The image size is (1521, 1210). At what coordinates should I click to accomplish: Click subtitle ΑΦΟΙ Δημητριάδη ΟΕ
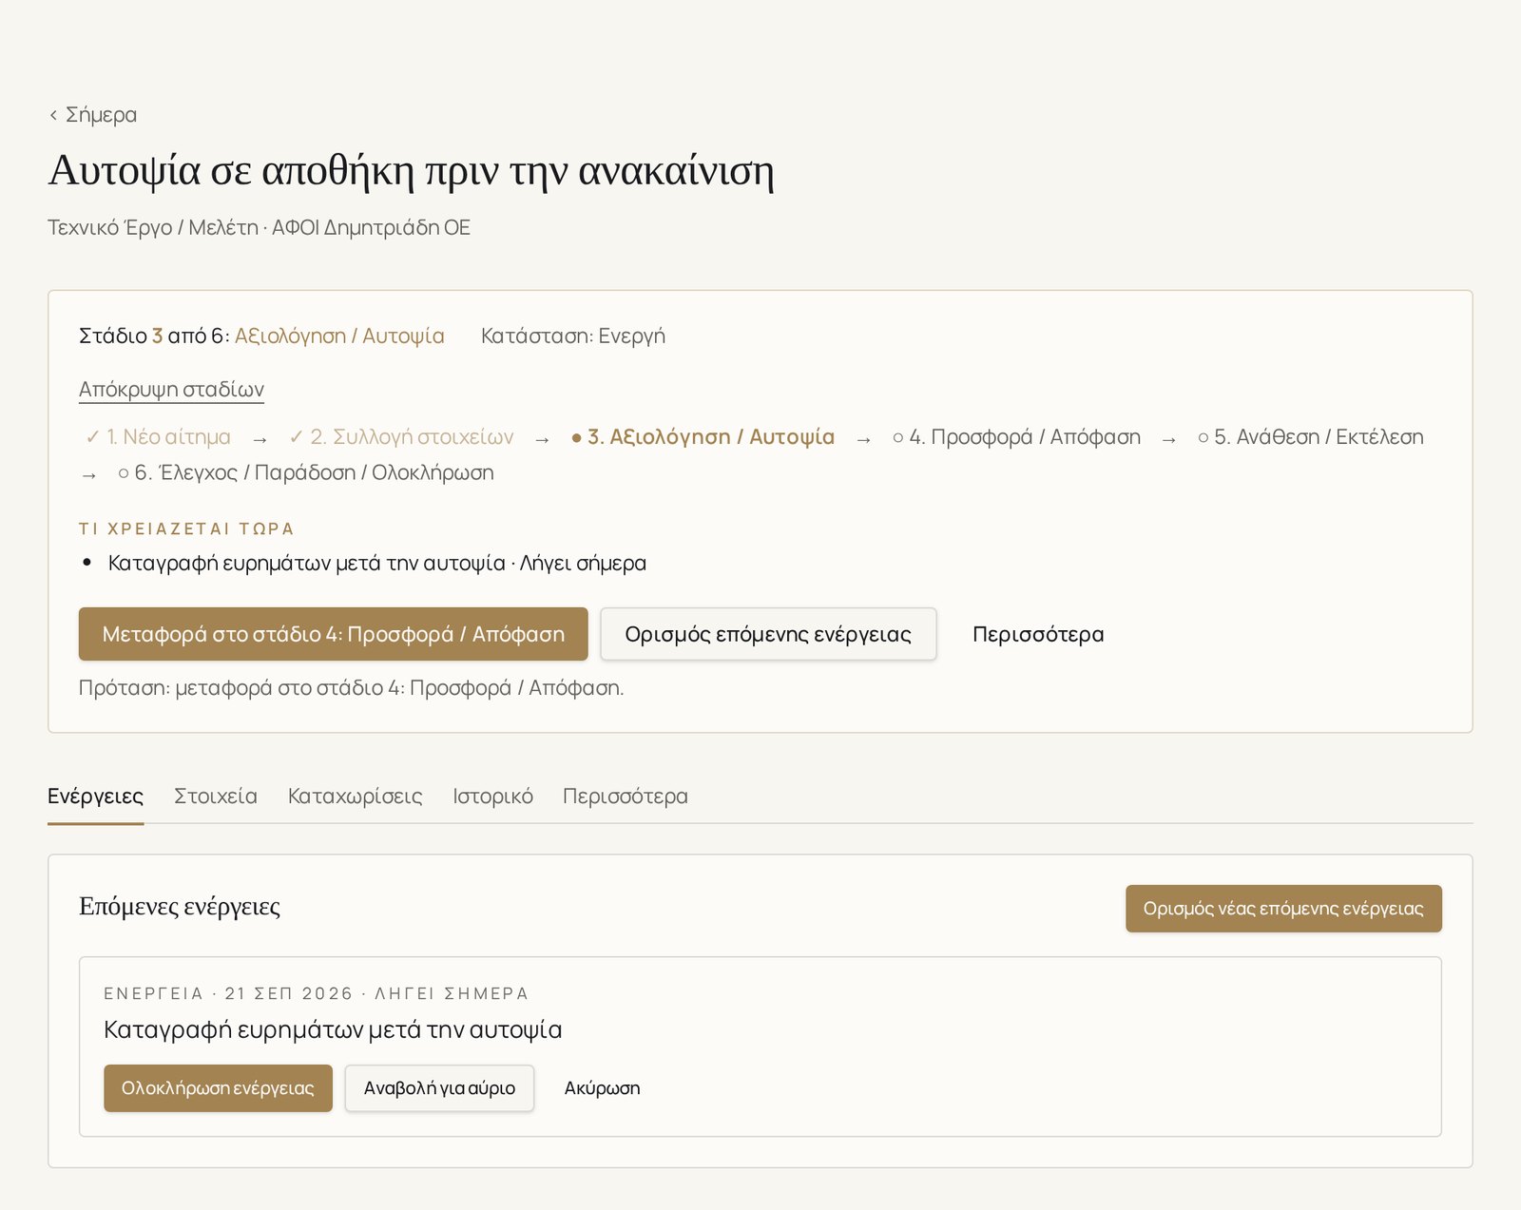(372, 228)
